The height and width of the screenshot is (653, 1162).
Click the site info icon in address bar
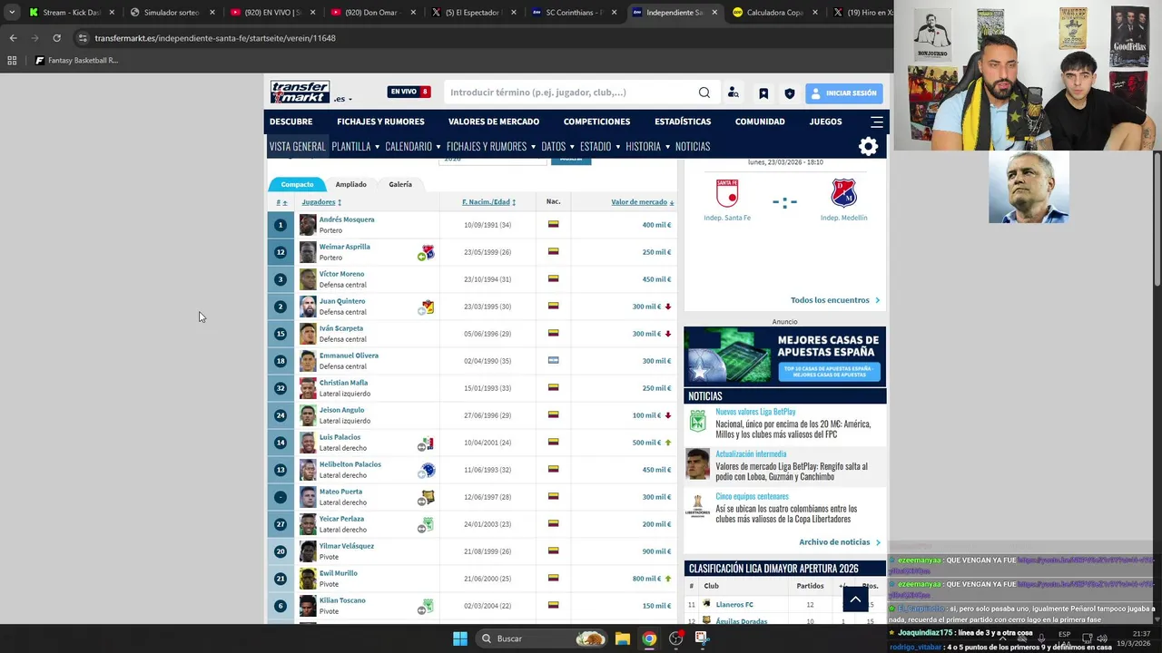coord(83,38)
